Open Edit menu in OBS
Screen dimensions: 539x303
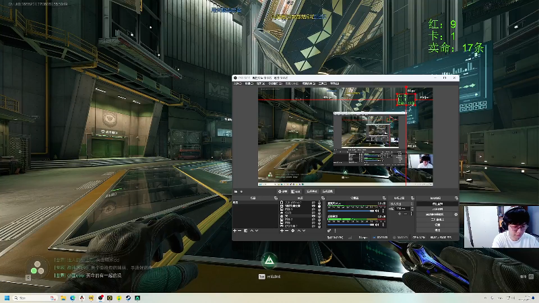pyautogui.click(x=249, y=83)
